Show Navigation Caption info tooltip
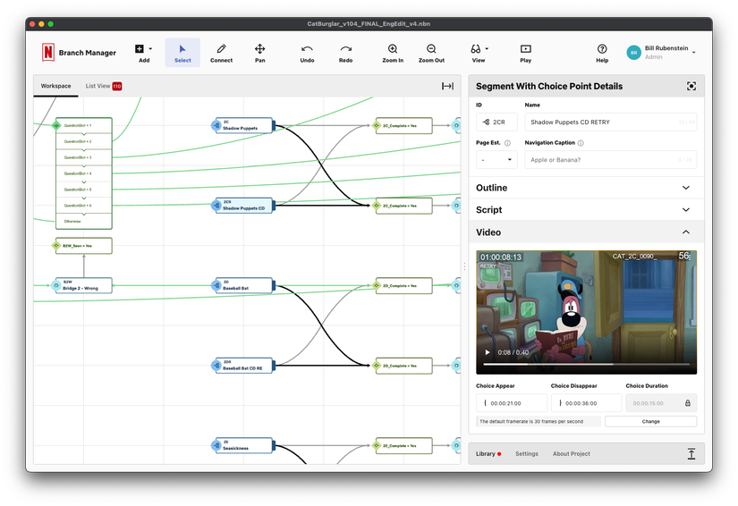738x506 pixels. 581,143
